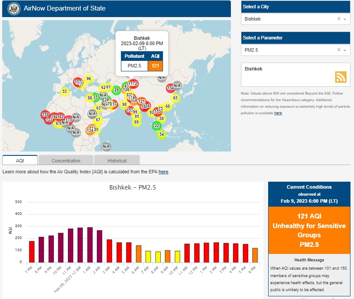Clear the Bishkek city selection
The width and height of the screenshot is (354, 299).
[x=339, y=19]
